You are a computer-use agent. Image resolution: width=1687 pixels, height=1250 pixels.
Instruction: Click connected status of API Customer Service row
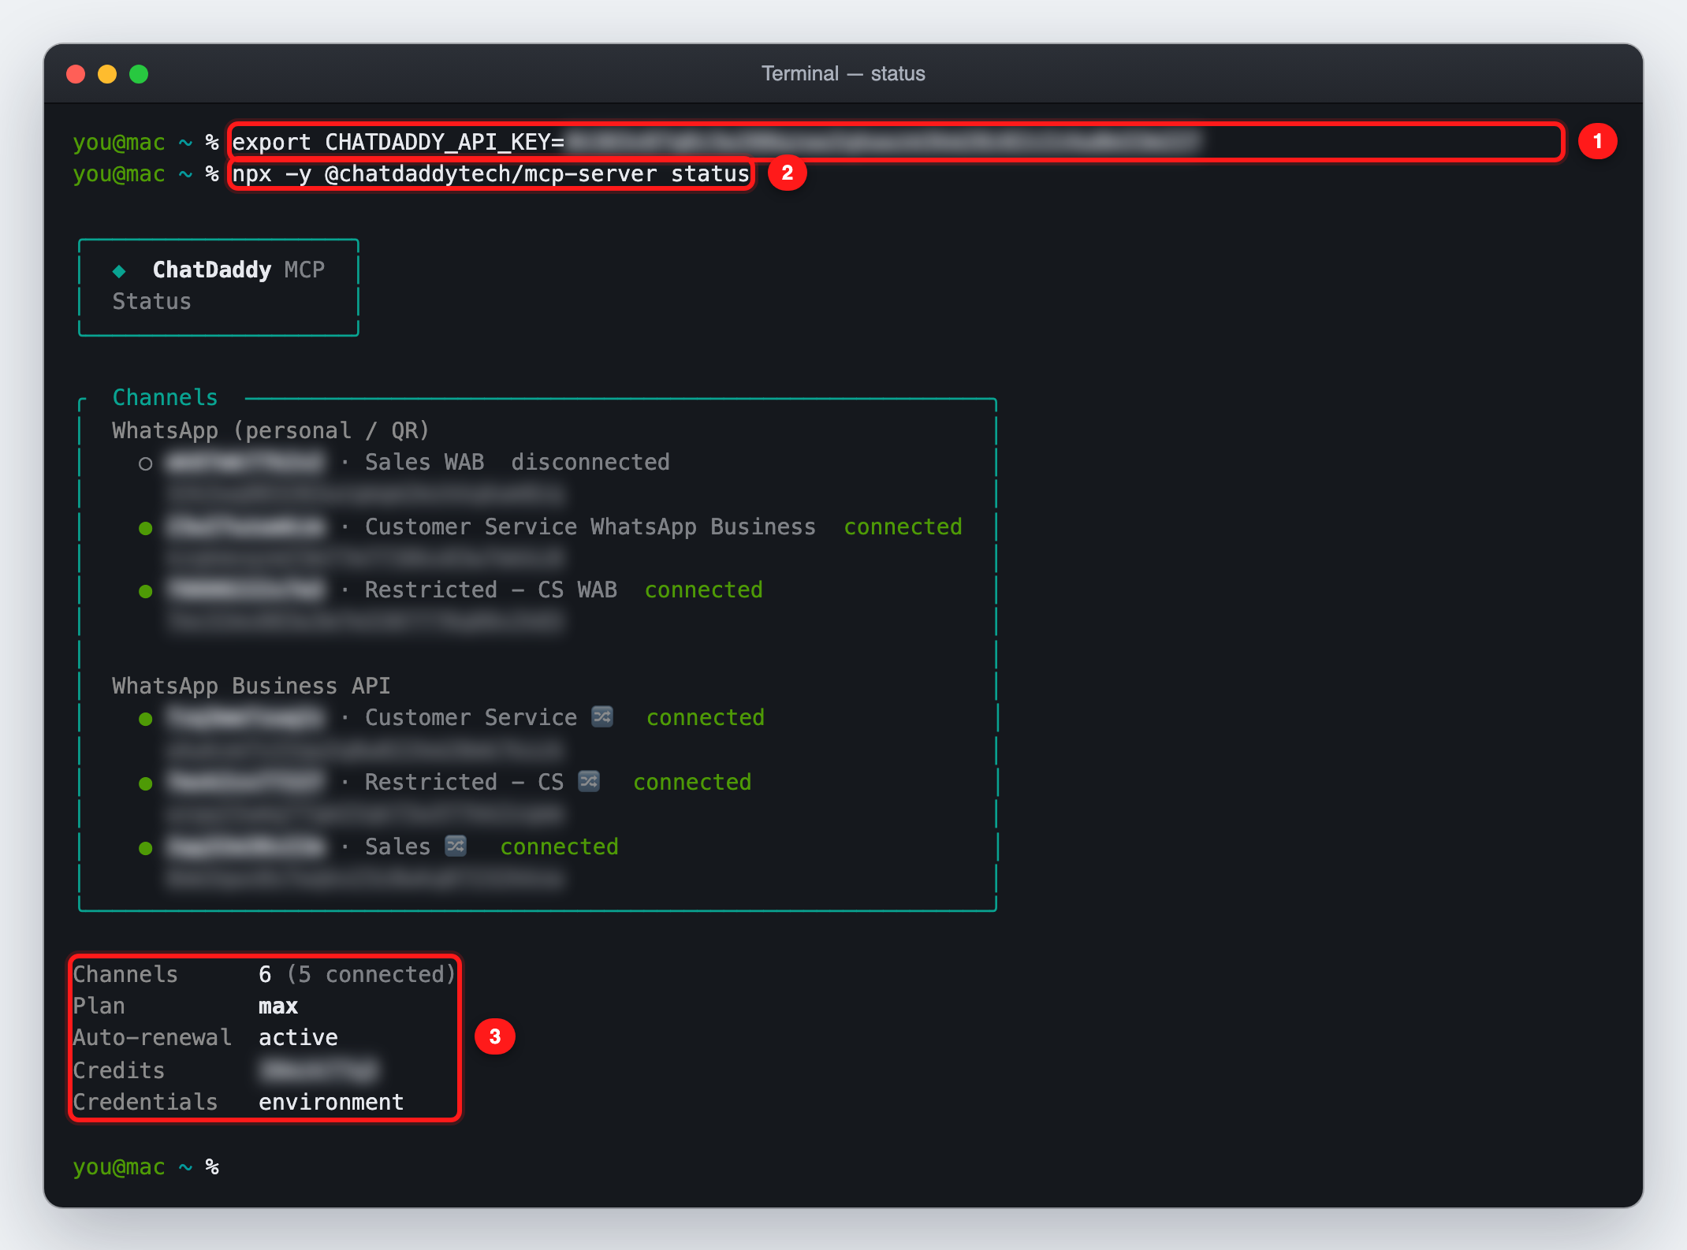pos(706,717)
